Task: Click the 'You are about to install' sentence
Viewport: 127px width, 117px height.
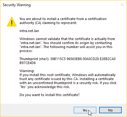Action: pos(63,19)
